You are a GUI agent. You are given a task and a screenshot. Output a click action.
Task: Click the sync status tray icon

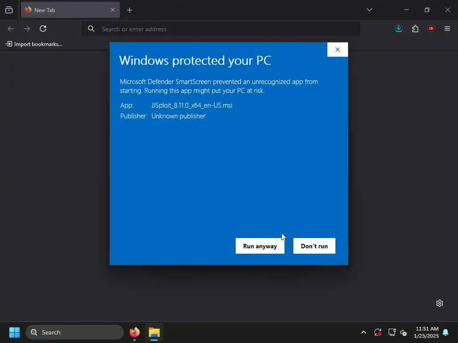[377, 332]
